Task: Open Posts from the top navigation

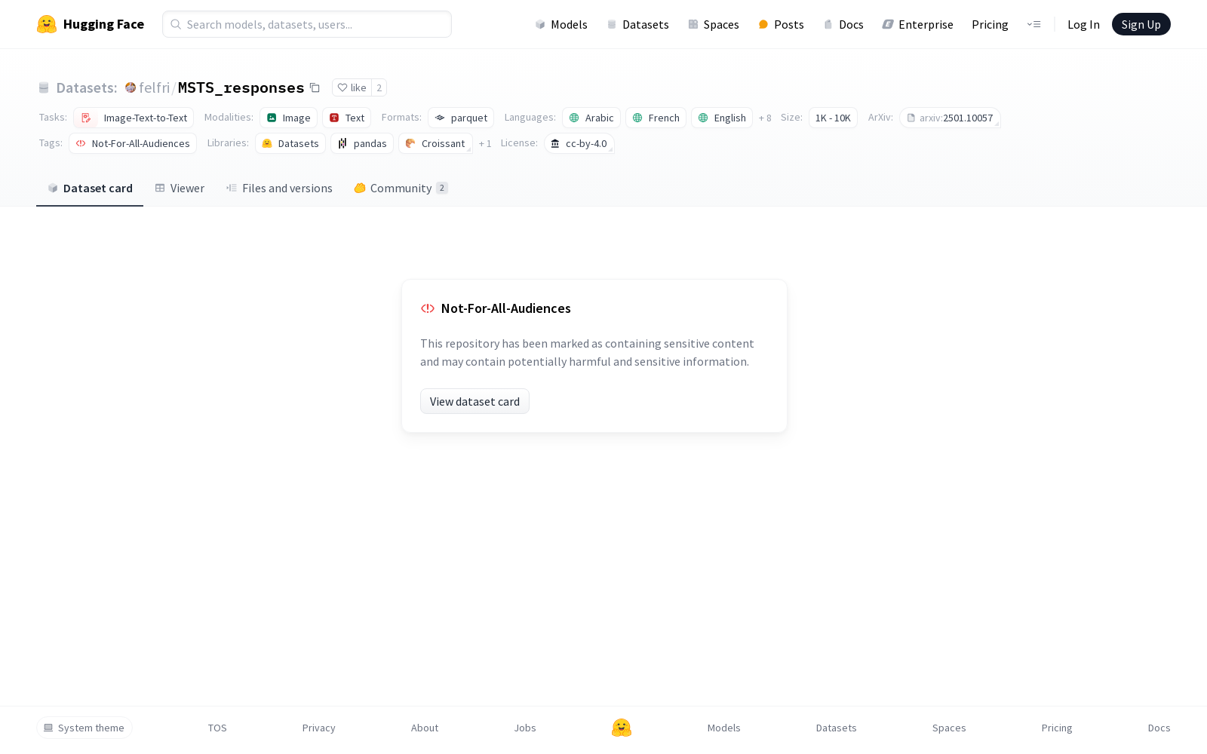Action: (x=782, y=24)
